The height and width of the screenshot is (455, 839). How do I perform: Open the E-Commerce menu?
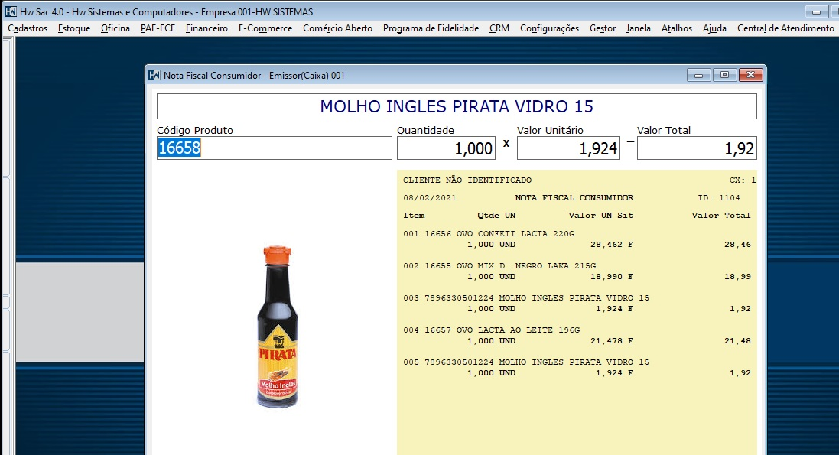265,28
